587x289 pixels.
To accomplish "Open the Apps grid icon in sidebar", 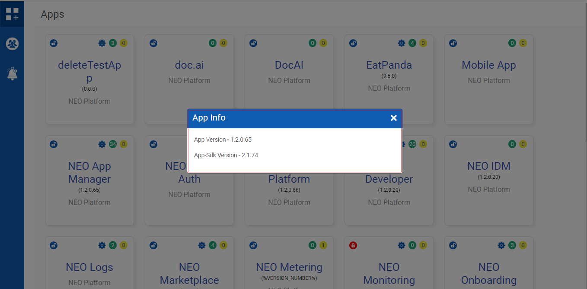I will 12,14.
